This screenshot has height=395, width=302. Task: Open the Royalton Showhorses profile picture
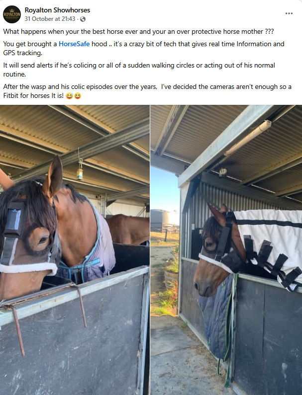pyautogui.click(x=12, y=14)
